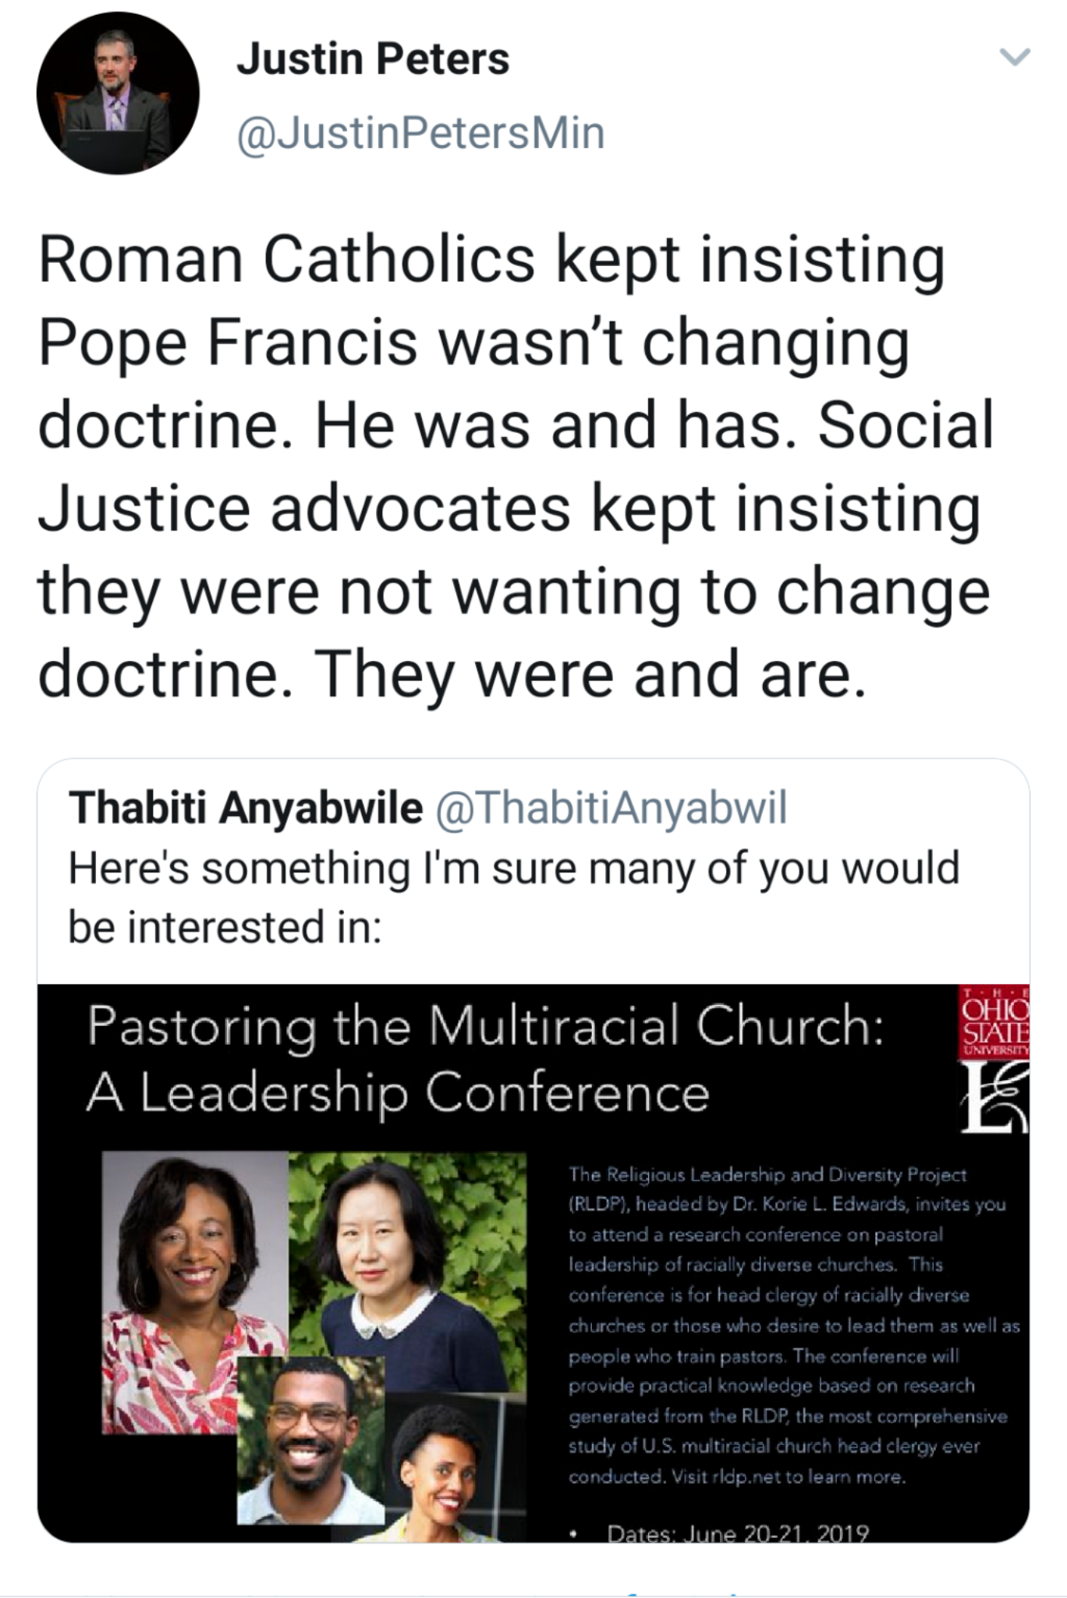1067x1598 pixels.
Task: Click the "Dates: June 20-21, 2019" line
Action: tap(737, 1533)
